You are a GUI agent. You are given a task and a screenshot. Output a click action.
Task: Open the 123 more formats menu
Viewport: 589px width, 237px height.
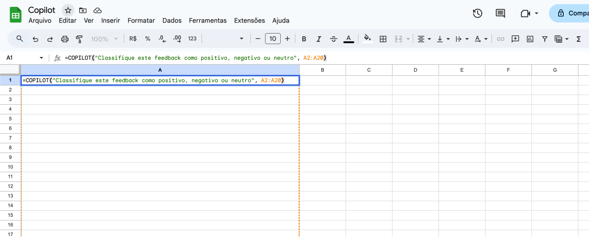click(x=192, y=39)
